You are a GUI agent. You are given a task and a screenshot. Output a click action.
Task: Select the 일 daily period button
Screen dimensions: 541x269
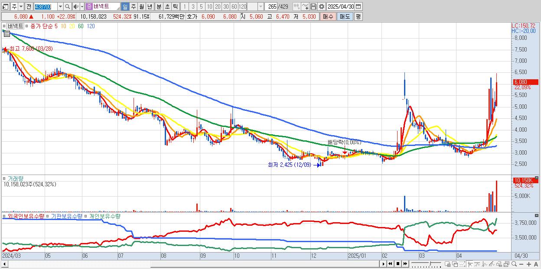(x=125, y=6)
